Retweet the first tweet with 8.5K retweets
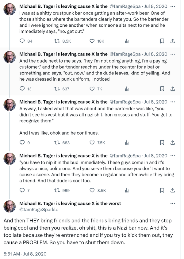The width and height of the screenshot is (184, 259). pos(57,41)
